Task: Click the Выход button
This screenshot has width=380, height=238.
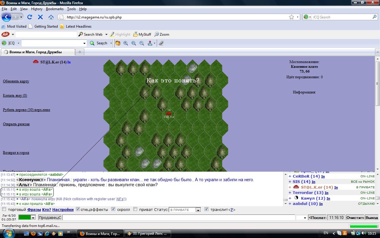Action: click(x=372, y=218)
